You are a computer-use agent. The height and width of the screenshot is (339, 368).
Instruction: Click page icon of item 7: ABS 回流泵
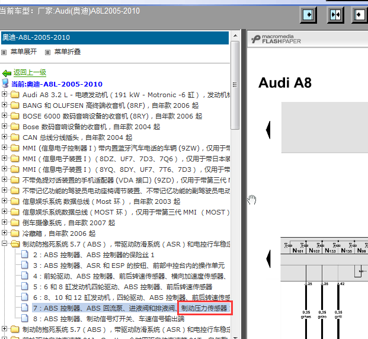click(x=25, y=308)
